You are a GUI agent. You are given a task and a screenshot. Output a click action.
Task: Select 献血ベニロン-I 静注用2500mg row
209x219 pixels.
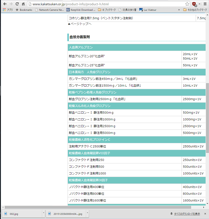(137, 126)
